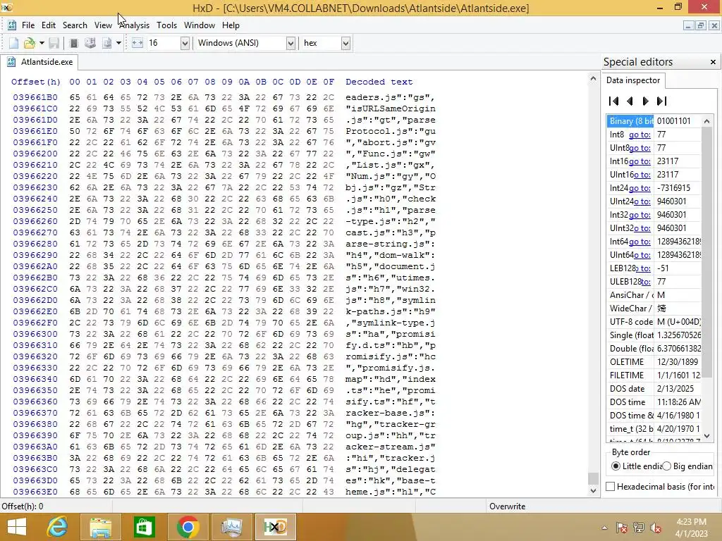Select the Data inspector tab
Screen dimensions: 722x541
click(x=633, y=80)
